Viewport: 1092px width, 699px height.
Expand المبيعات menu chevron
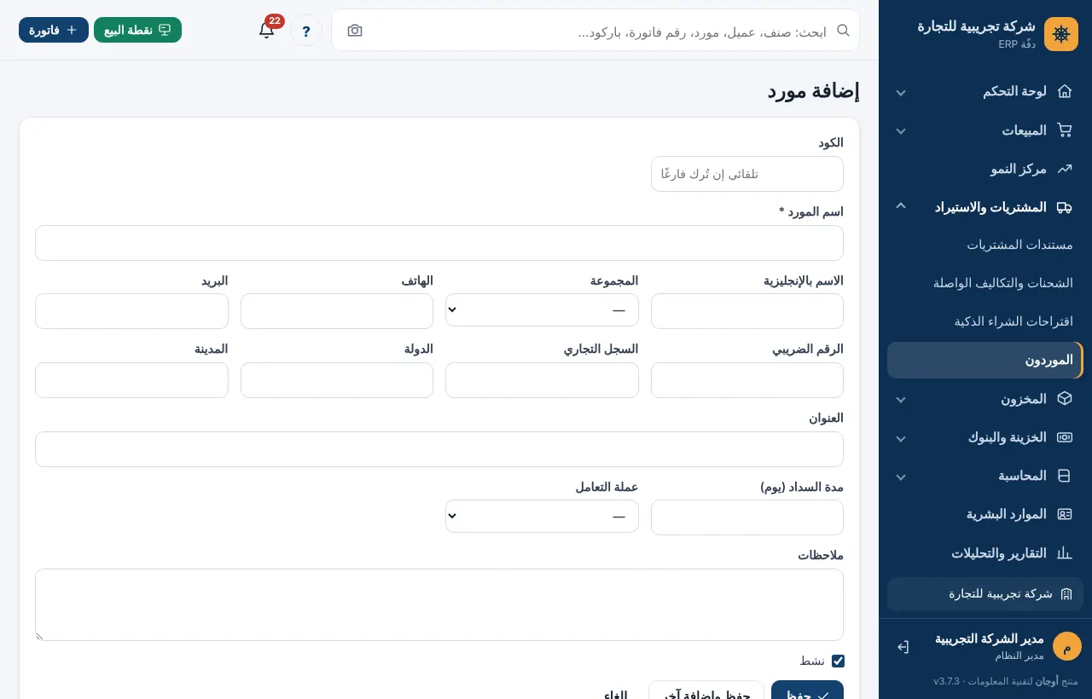[901, 131]
